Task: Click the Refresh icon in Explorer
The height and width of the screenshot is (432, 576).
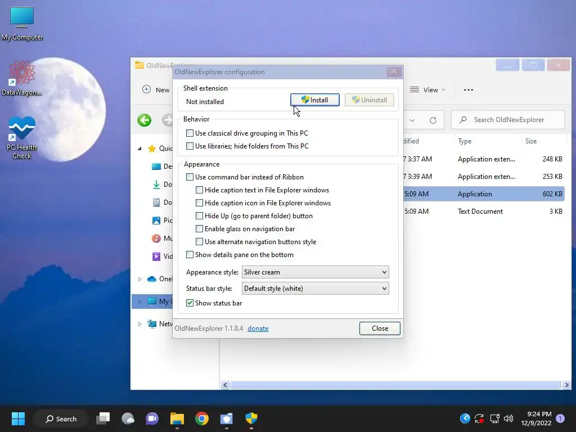Action: (433, 120)
